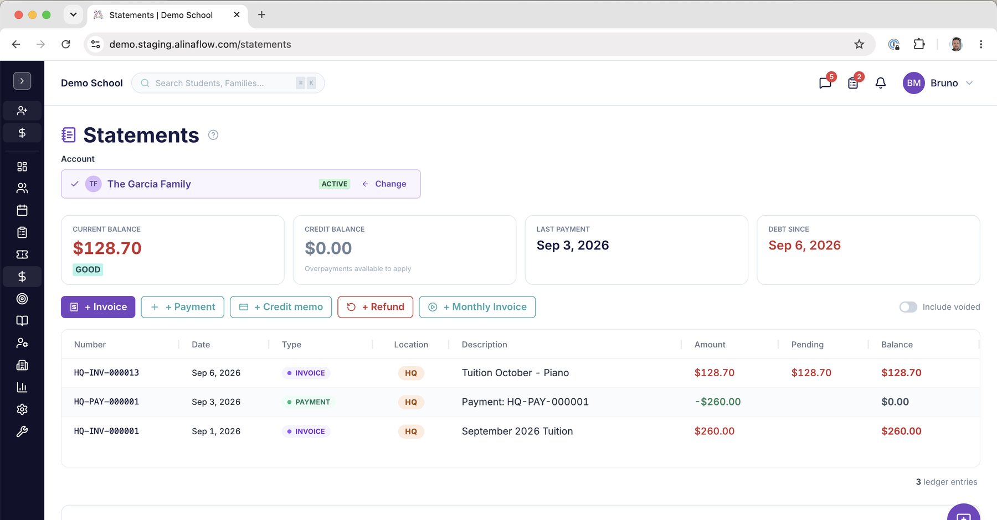Screen dimensions: 997x520
Task: Open the tab search dropdown arrow
Action: (73, 15)
